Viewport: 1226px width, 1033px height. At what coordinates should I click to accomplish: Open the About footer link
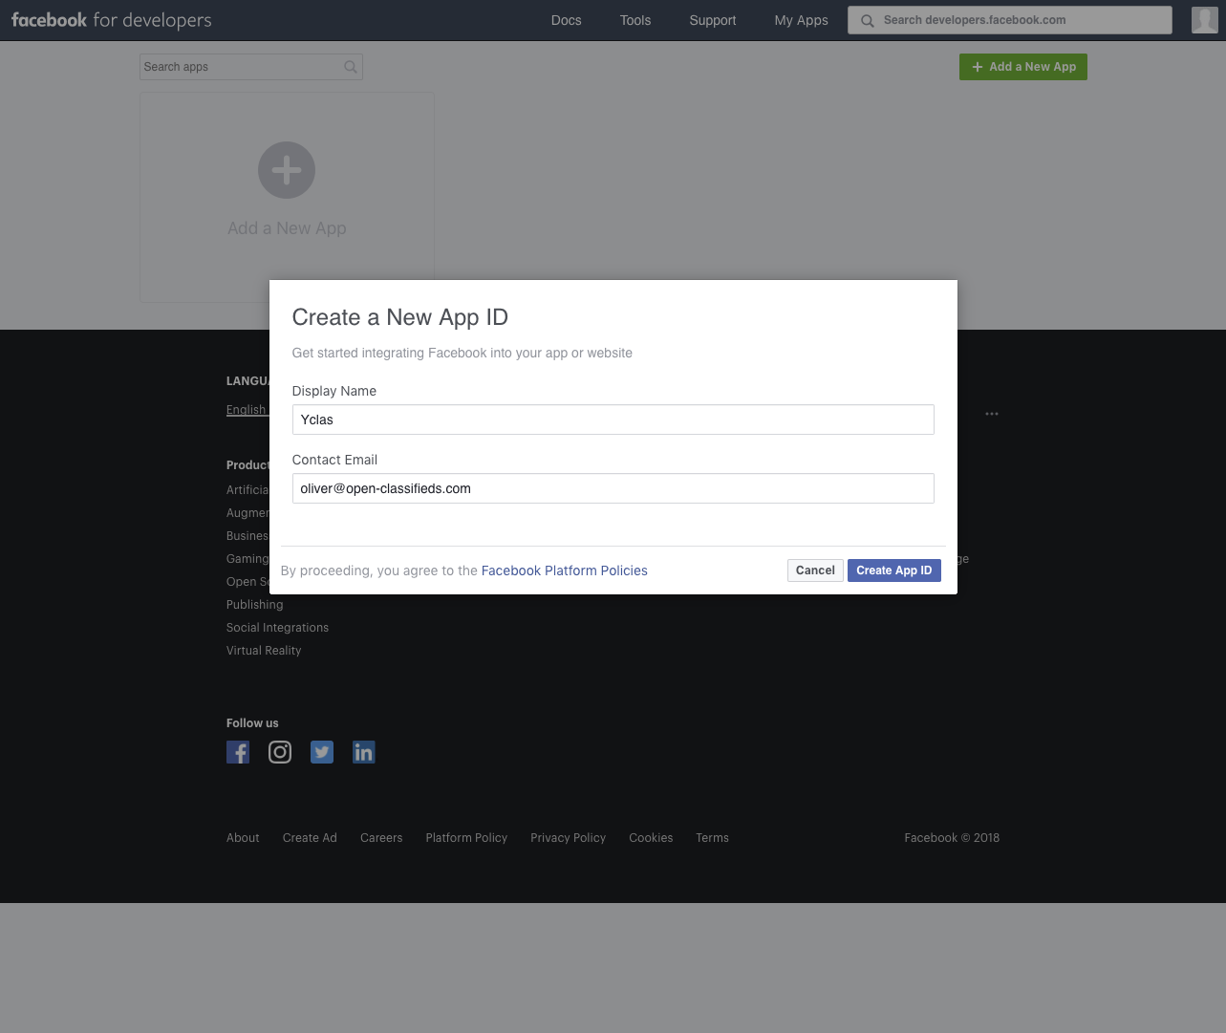243,838
